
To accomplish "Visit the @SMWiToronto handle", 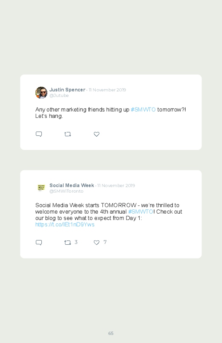I will coord(66,191).
